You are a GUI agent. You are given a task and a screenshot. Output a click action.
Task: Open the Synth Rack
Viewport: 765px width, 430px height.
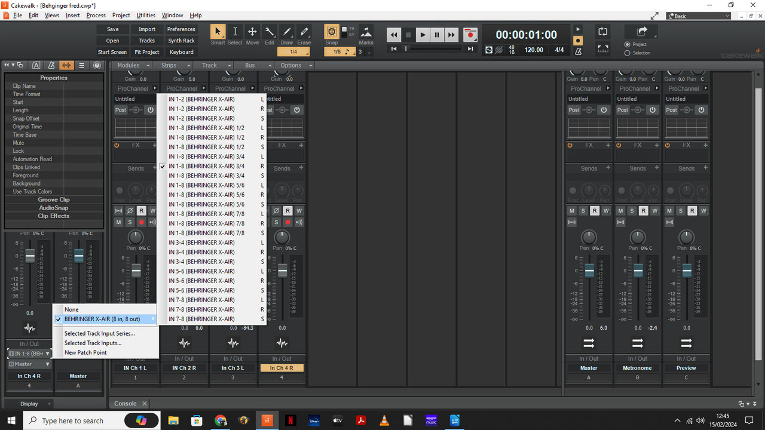point(181,41)
